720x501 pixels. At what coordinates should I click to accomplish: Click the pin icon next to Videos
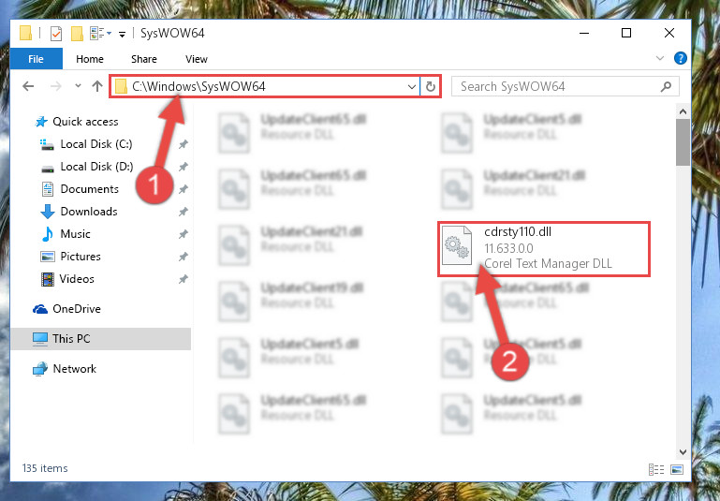pyautogui.click(x=184, y=279)
